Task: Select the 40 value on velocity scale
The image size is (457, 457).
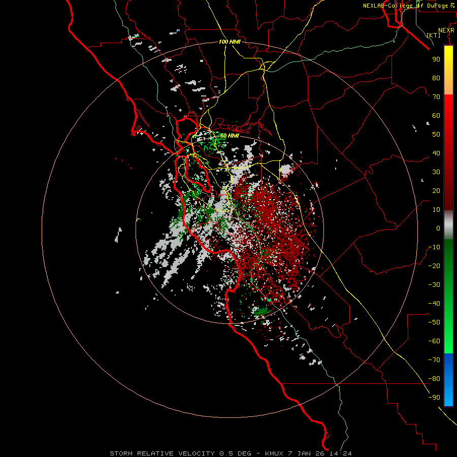Action: point(436,153)
